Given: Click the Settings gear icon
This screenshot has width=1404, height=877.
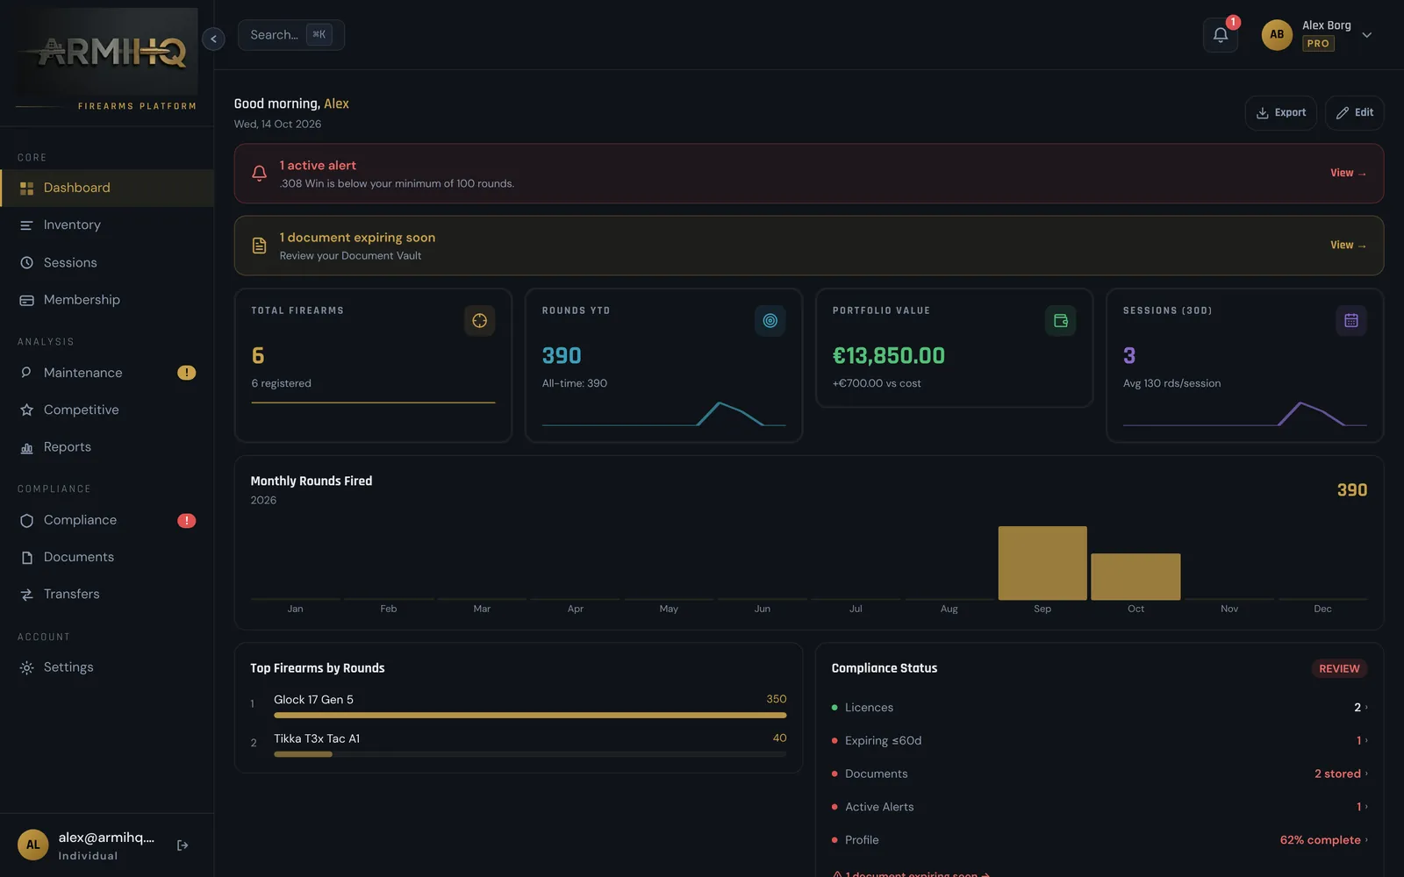Looking at the screenshot, I should (x=26, y=667).
